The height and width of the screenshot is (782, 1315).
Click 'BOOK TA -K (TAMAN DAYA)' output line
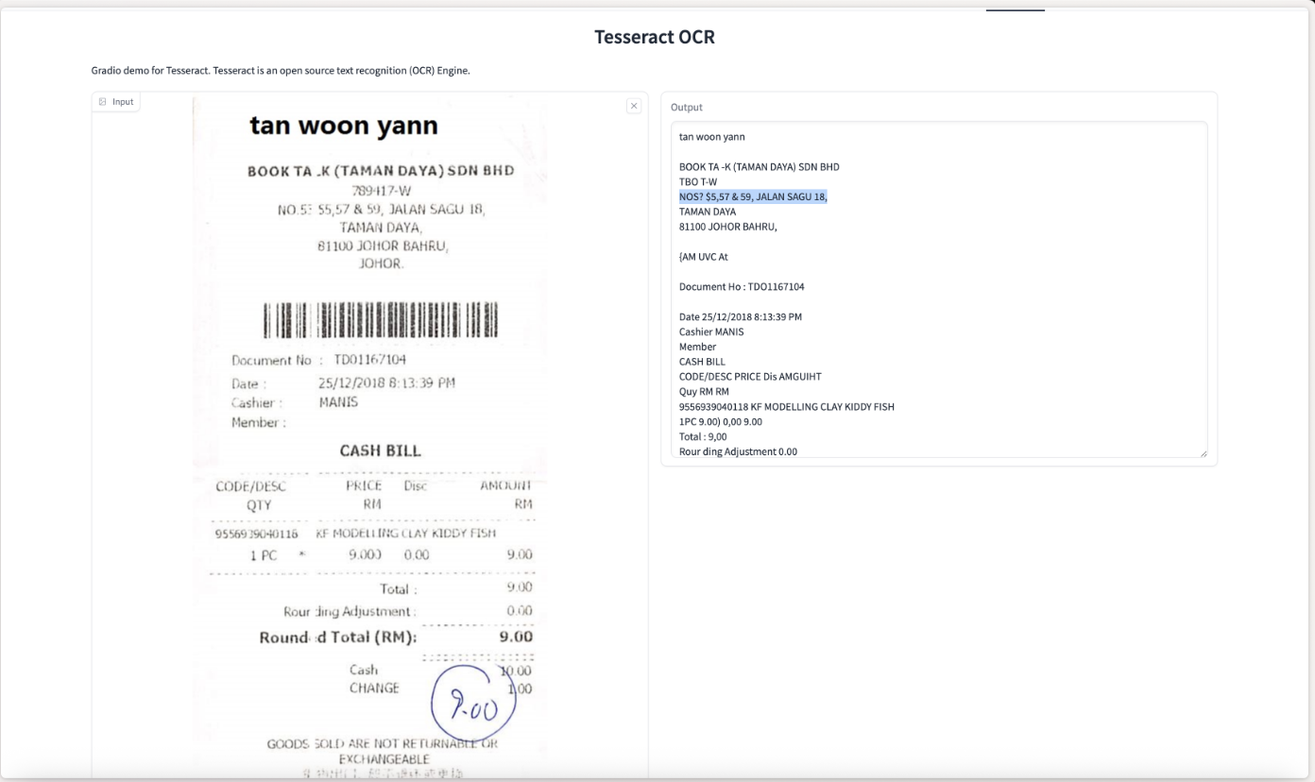pos(759,167)
